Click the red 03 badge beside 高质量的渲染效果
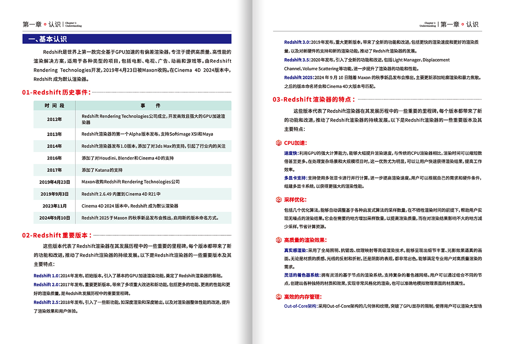The height and width of the screenshot is (344, 505). [279, 240]
